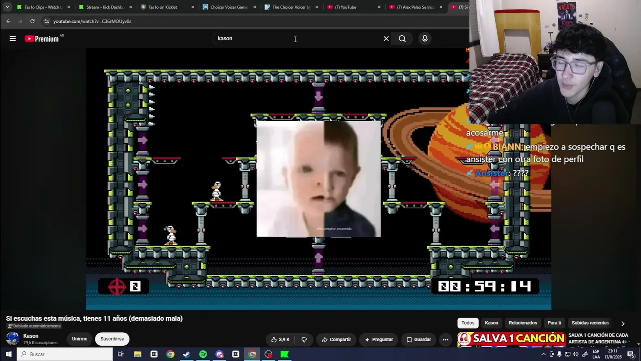Open the Windows Start menu
The width and height of the screenshot is (641, 361).
click(x=8, y=354)
